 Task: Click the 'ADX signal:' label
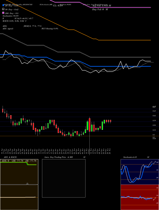coord(8,29)
